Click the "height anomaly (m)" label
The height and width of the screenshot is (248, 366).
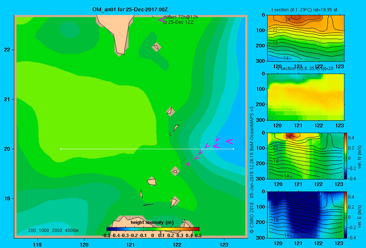point(152,222)
